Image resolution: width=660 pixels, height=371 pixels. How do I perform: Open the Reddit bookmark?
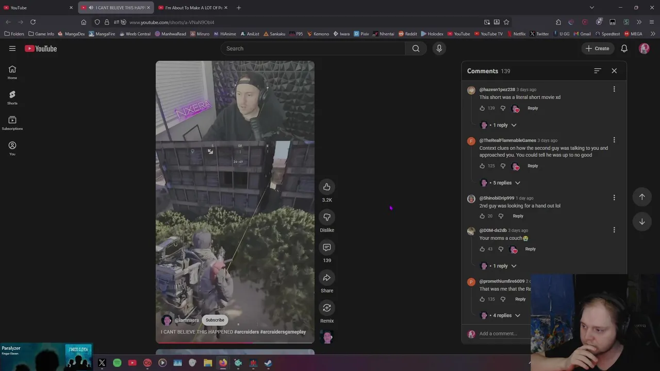pyautogui.click(x=407, y=34)
